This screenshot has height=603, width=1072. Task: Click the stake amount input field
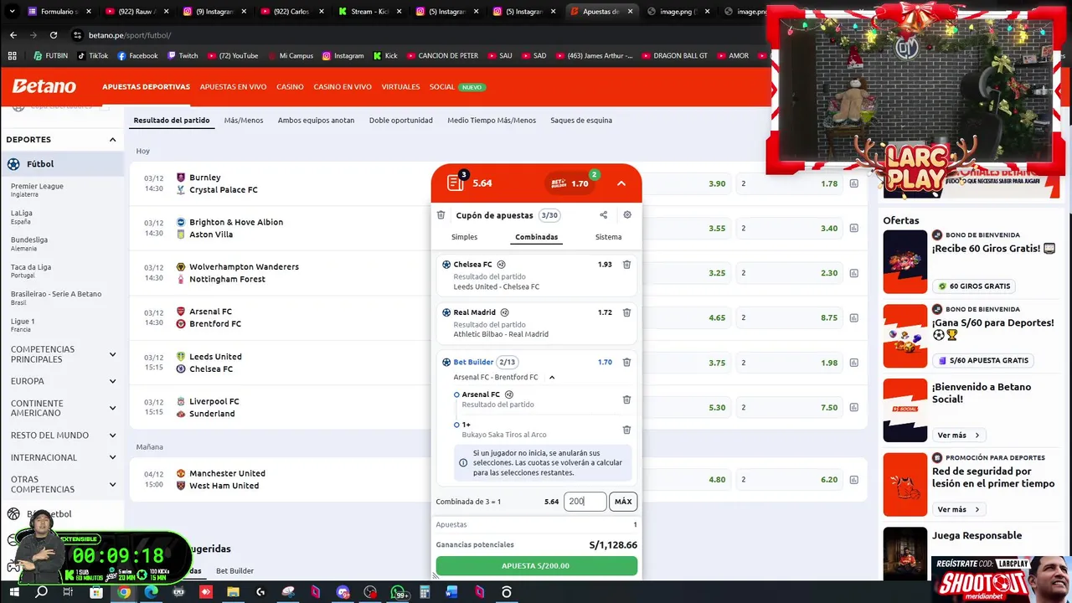click(x=585, y=502)
